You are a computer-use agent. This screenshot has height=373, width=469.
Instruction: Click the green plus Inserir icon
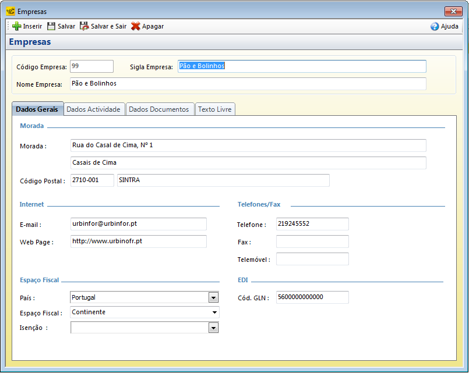pos(16,26)
